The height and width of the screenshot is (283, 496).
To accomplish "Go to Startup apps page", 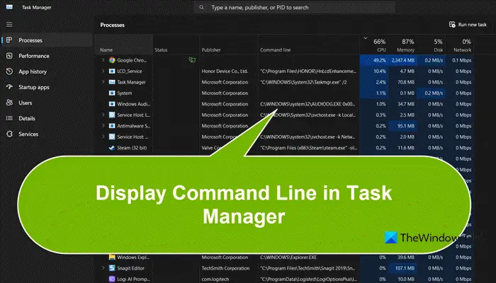I will pyautogui.click(x=47, y=87).
